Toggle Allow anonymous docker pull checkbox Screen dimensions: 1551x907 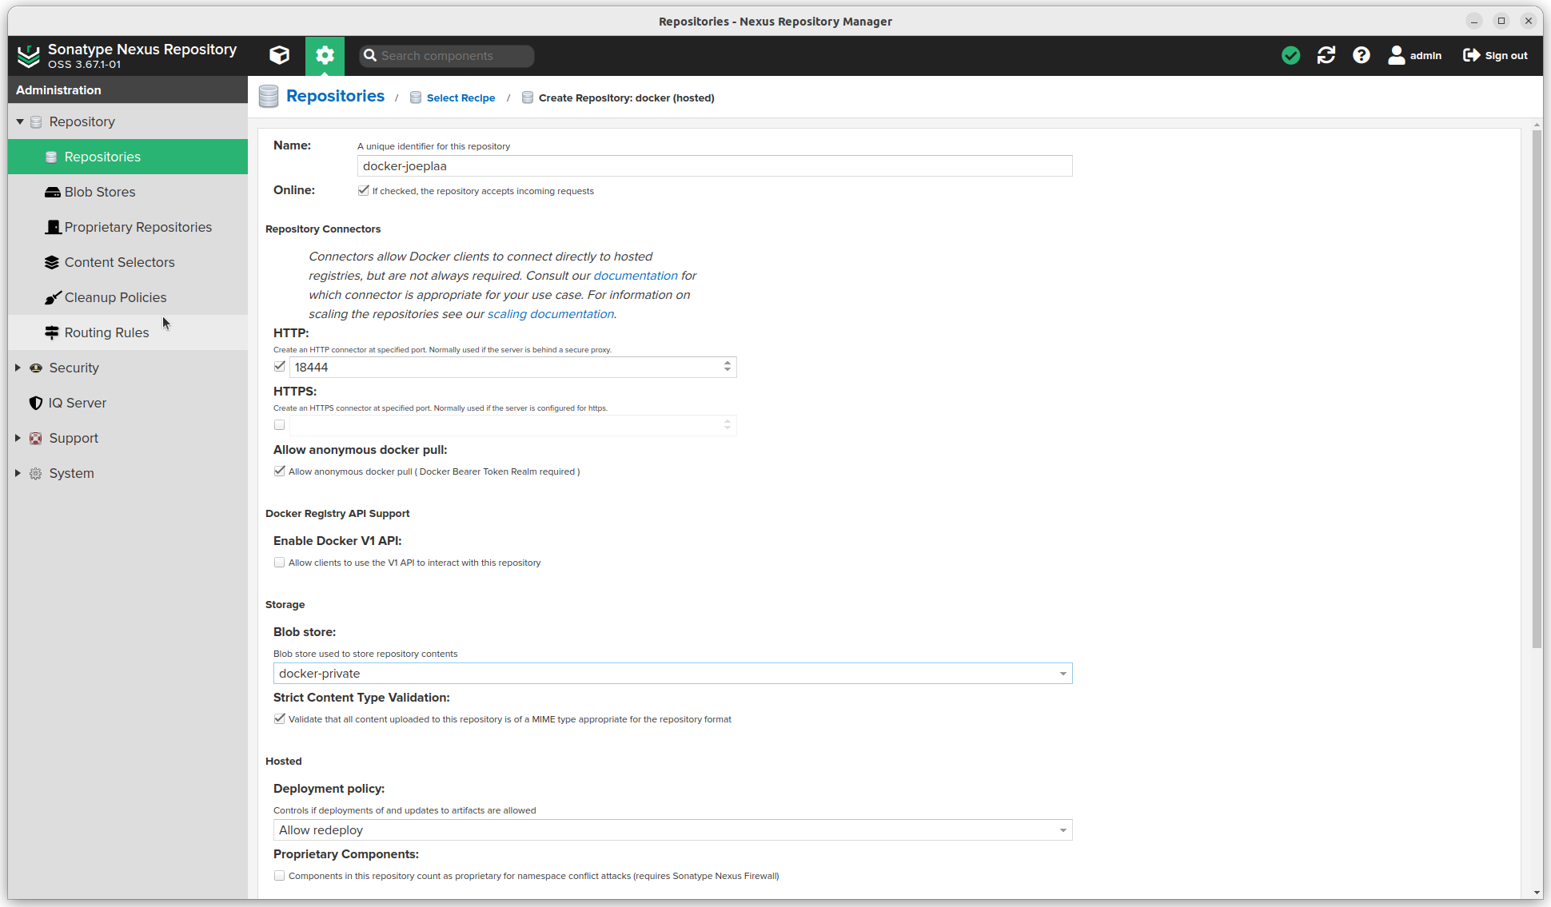pos(280,471)
